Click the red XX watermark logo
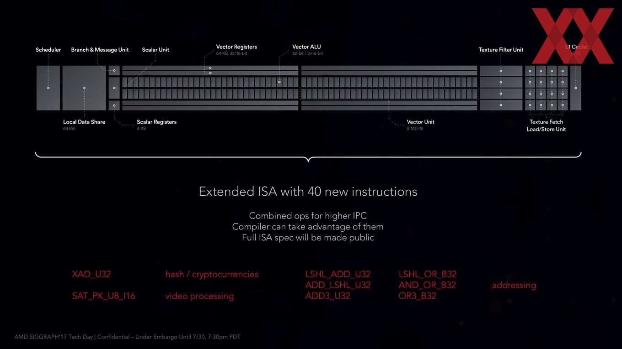622x349 pixels. (573, 36)
